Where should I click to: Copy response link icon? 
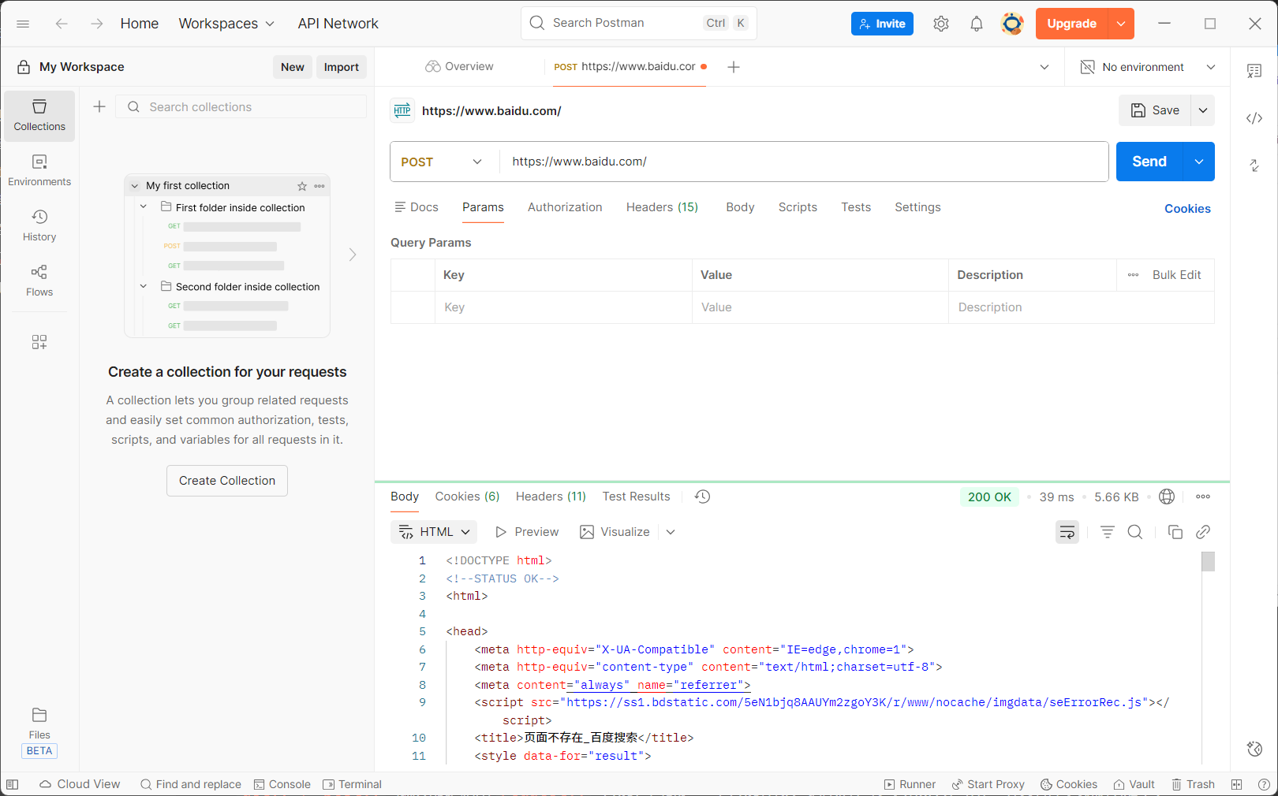tap(1203, 532)
